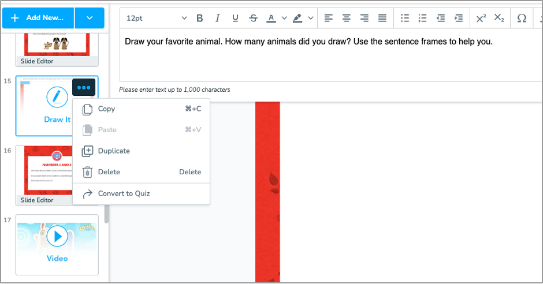Image resolution: width=543 pixels, height=284 pixels.
Task: Expand the Add New dropdown arrow
Action: pyautogui.click(x=90, y=18)
